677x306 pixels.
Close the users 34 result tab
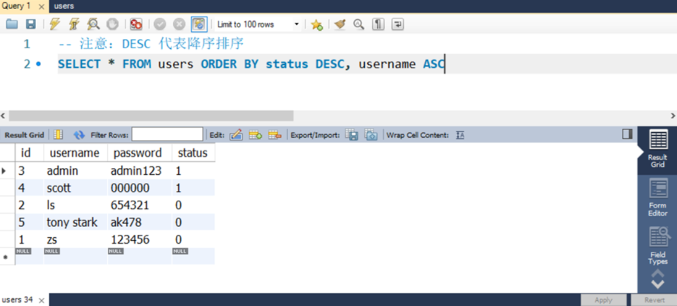point(41,300)
